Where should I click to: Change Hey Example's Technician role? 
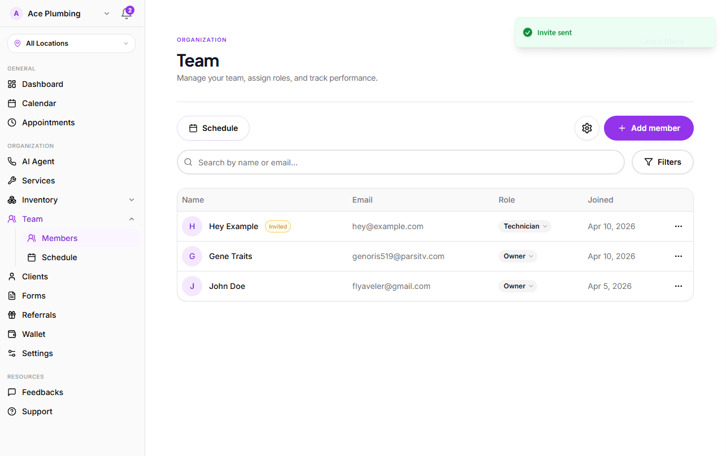click(524, 226)
